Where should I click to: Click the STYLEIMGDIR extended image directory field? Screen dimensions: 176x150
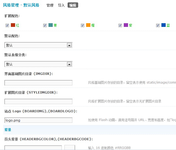tap(38, 101)
